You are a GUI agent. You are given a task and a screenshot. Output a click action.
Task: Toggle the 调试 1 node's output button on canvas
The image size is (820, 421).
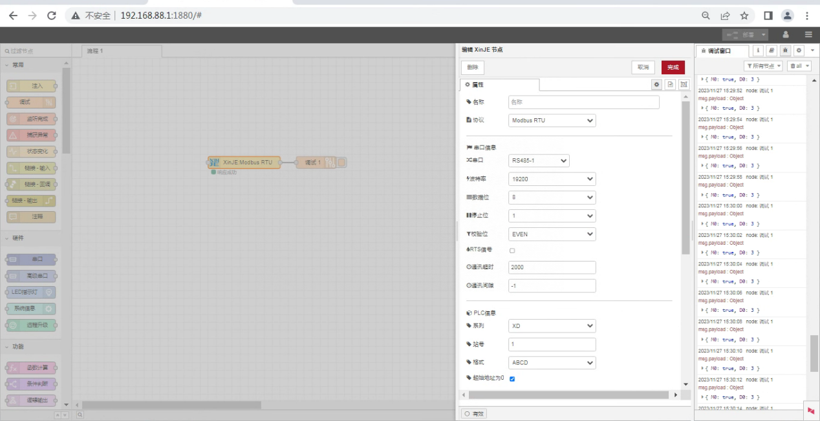click(x=342, y=162)
